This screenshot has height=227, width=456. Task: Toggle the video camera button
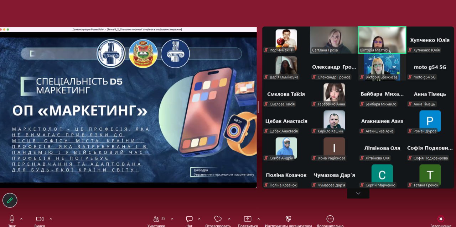click(x=40, y=219)
